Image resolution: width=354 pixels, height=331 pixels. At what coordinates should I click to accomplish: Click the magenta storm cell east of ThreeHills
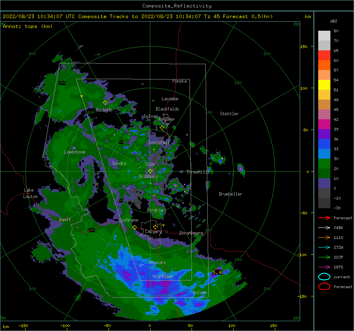pos(240,168)
